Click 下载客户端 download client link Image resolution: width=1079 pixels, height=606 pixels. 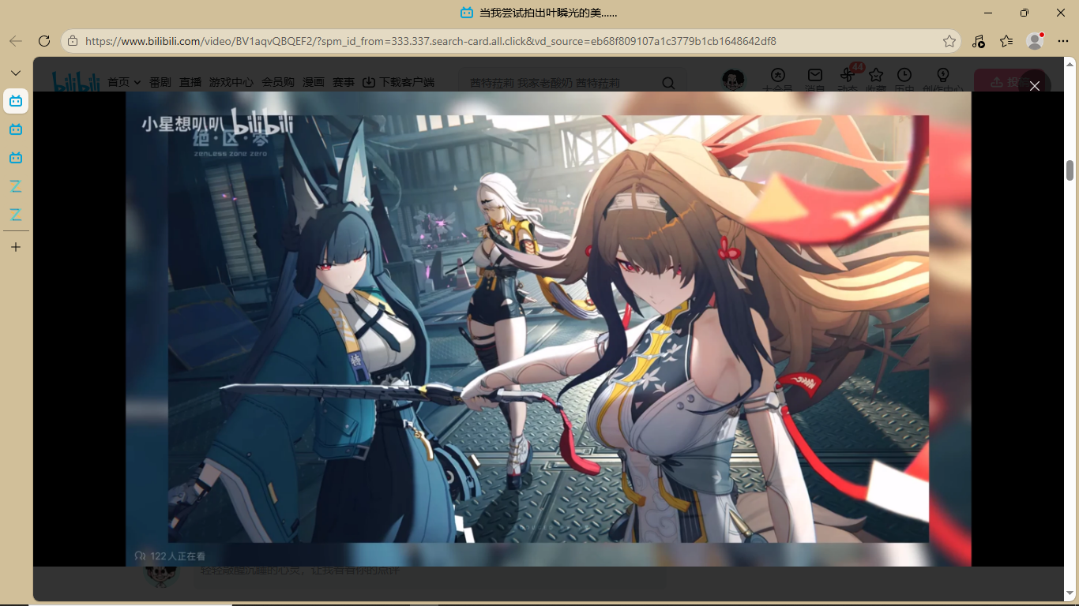pyautogui.click(x=398, y=82)
